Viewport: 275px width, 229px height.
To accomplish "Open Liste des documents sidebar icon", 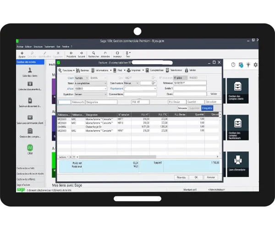I will tap(30, 84).
